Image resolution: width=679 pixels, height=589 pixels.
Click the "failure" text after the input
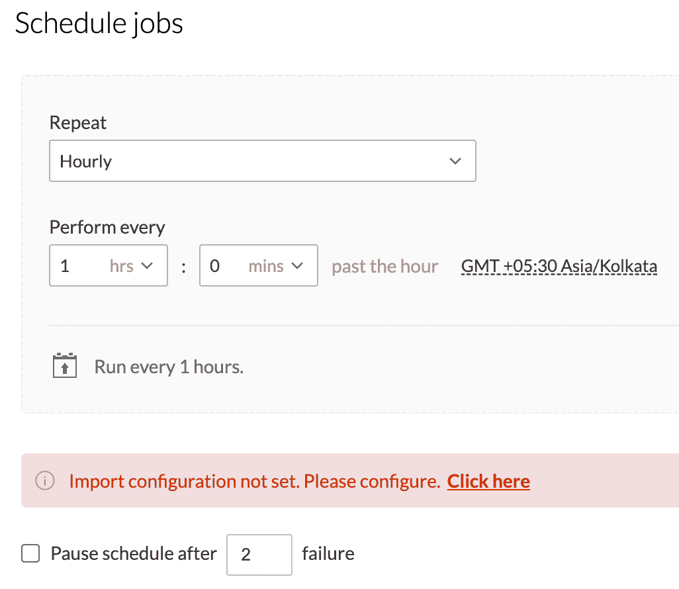tap(328, 553)
